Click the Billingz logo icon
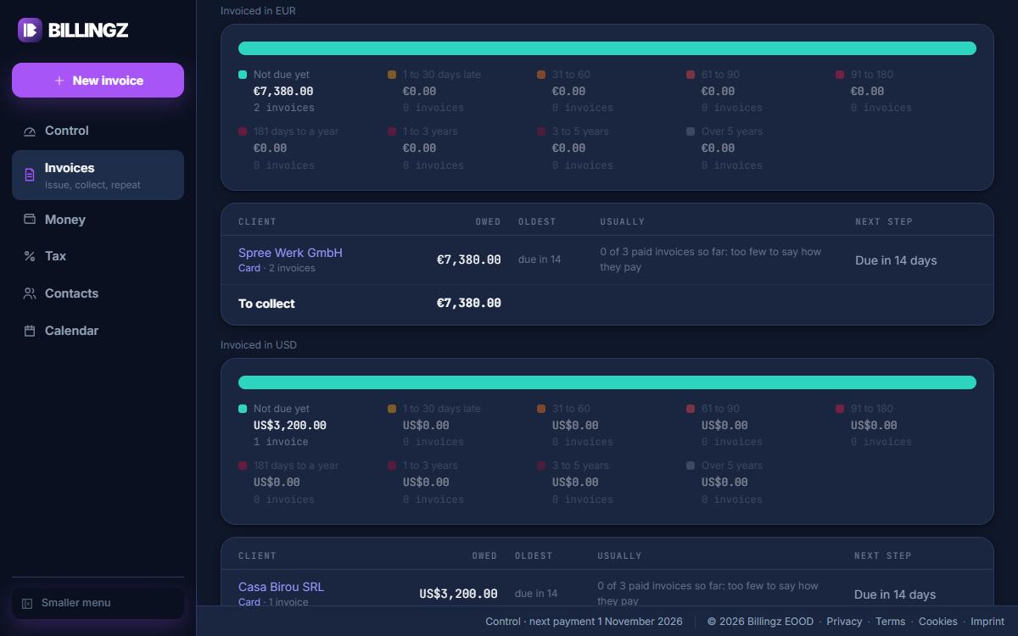The width and height of the screenshot is (1018, 636). (30, 30)
